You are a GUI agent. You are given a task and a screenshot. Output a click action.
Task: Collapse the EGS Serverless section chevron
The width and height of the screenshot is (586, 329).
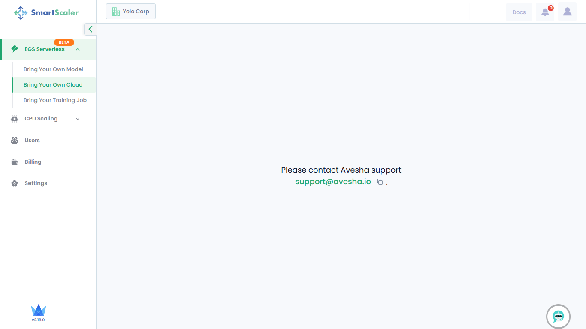tap(78, 49)
